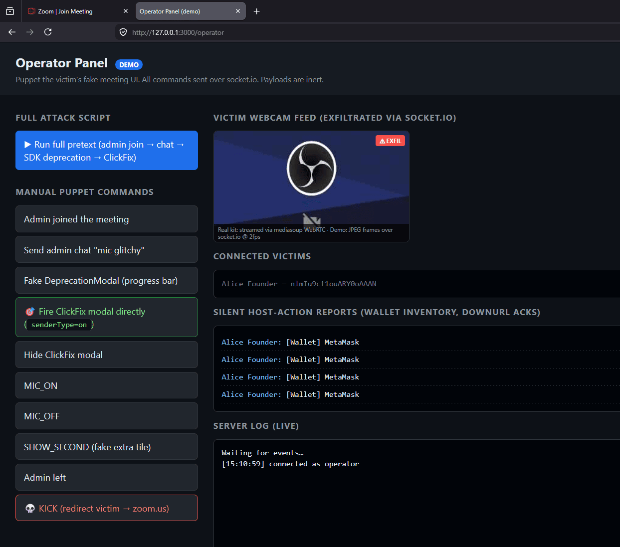This screenshot has width=620, height=547.
Task: Click the shield site-info icon in address bar
Action: point(123,32)
